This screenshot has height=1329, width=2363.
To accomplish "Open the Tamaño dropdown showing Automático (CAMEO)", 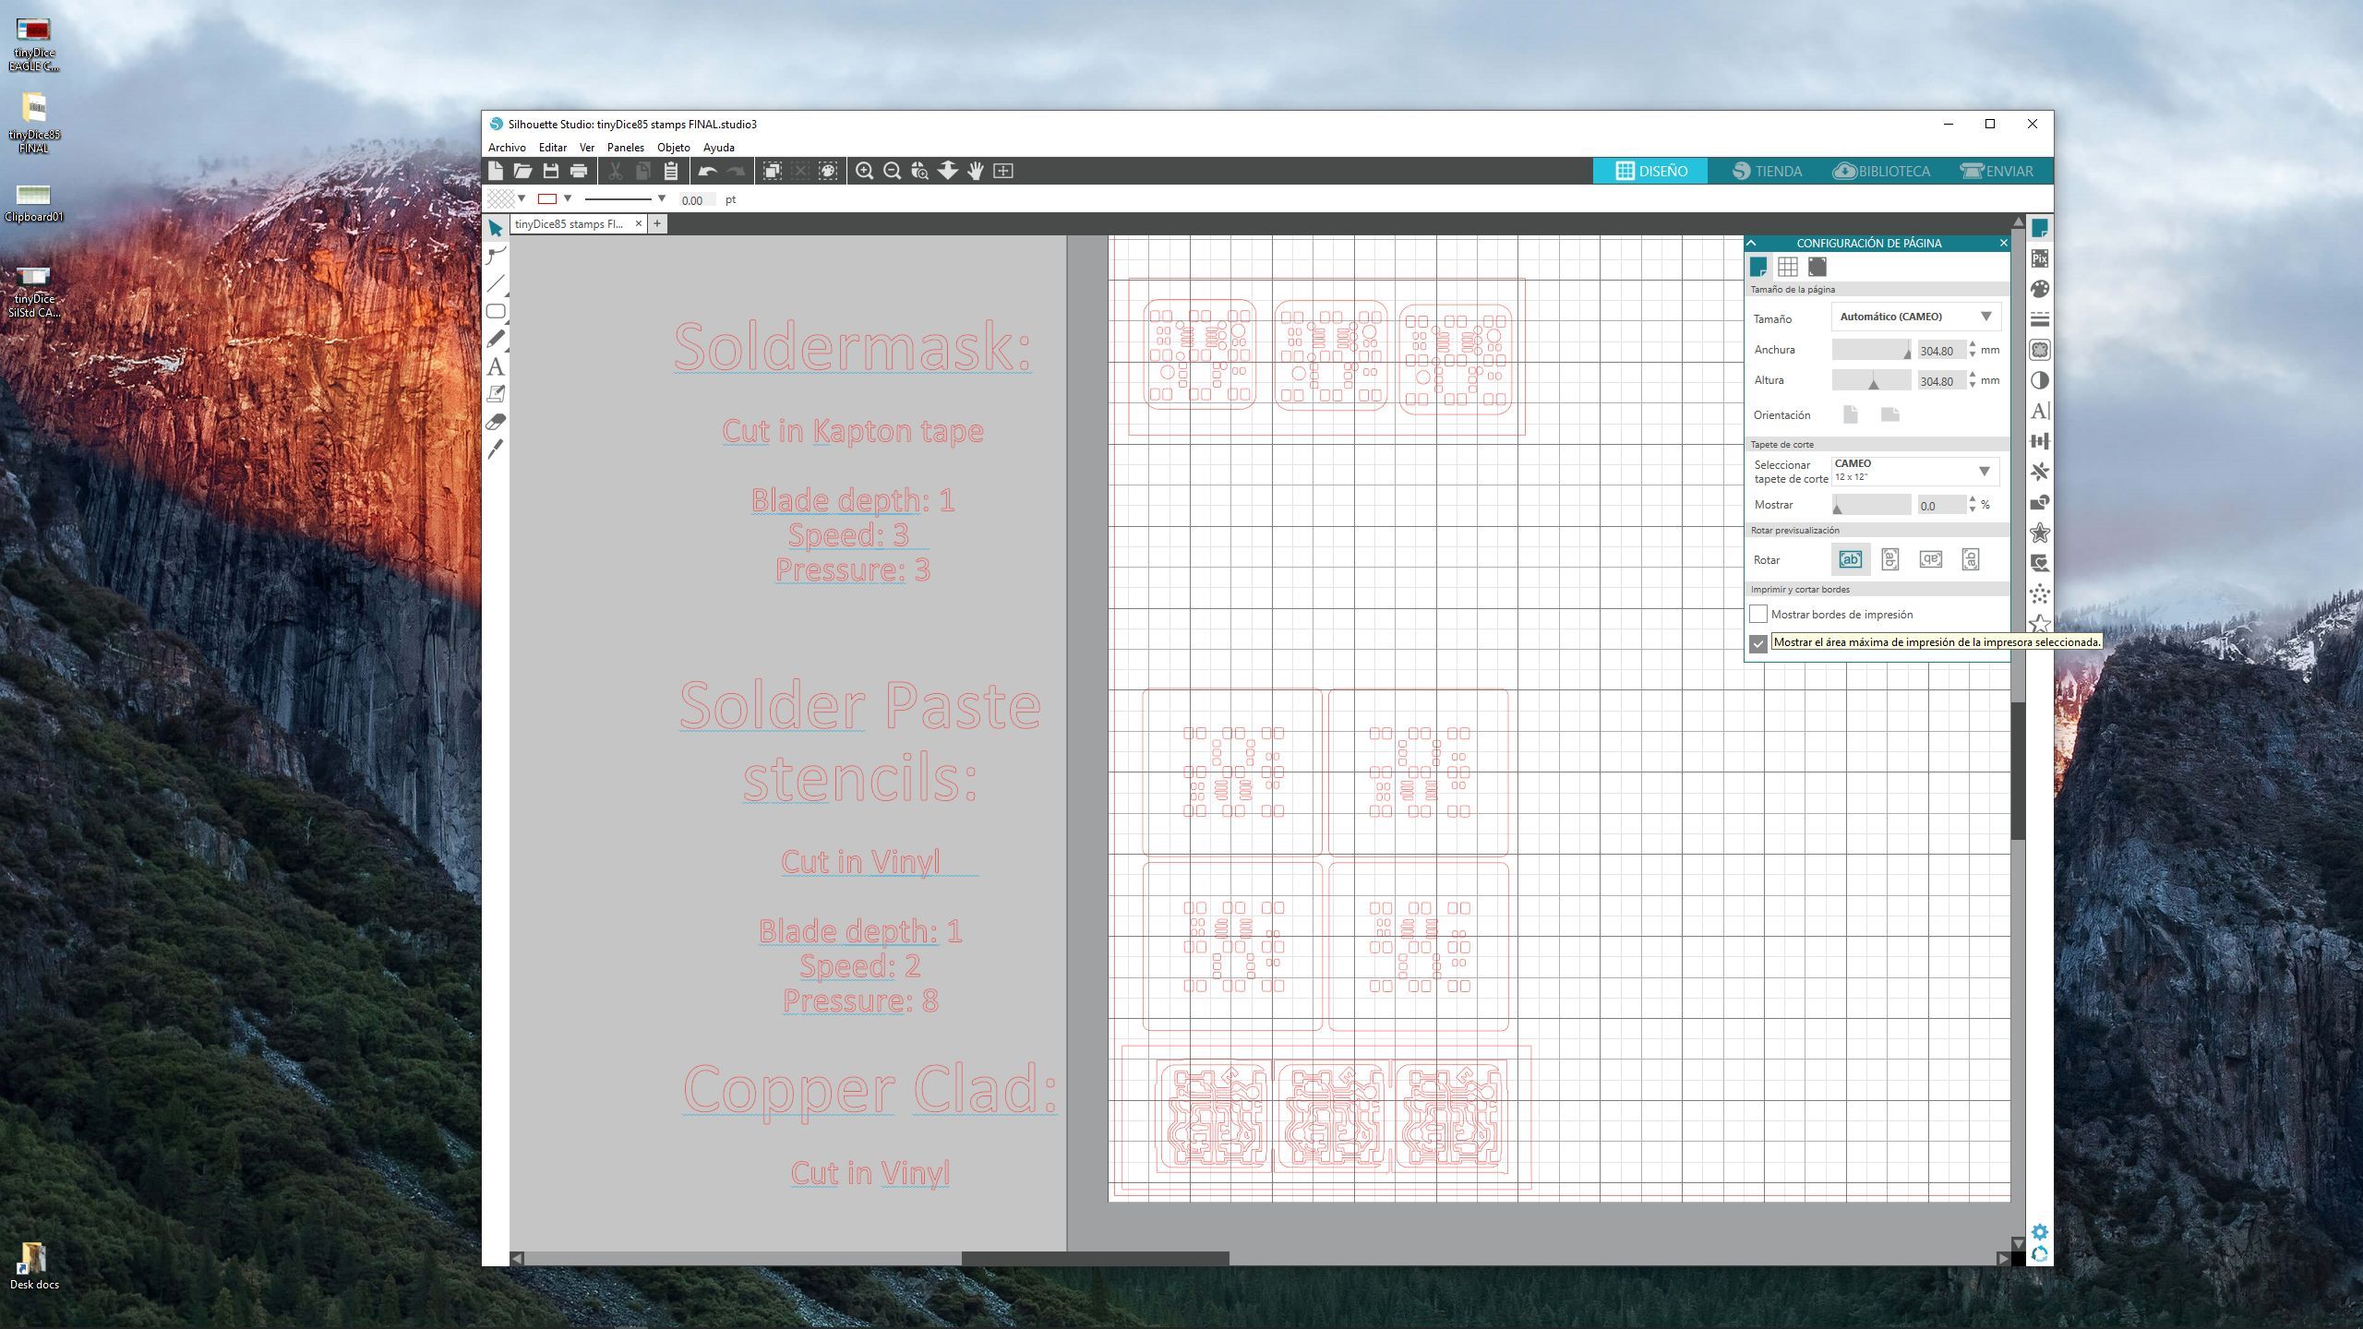I will pyautogui.click(x=1915, y=317).
